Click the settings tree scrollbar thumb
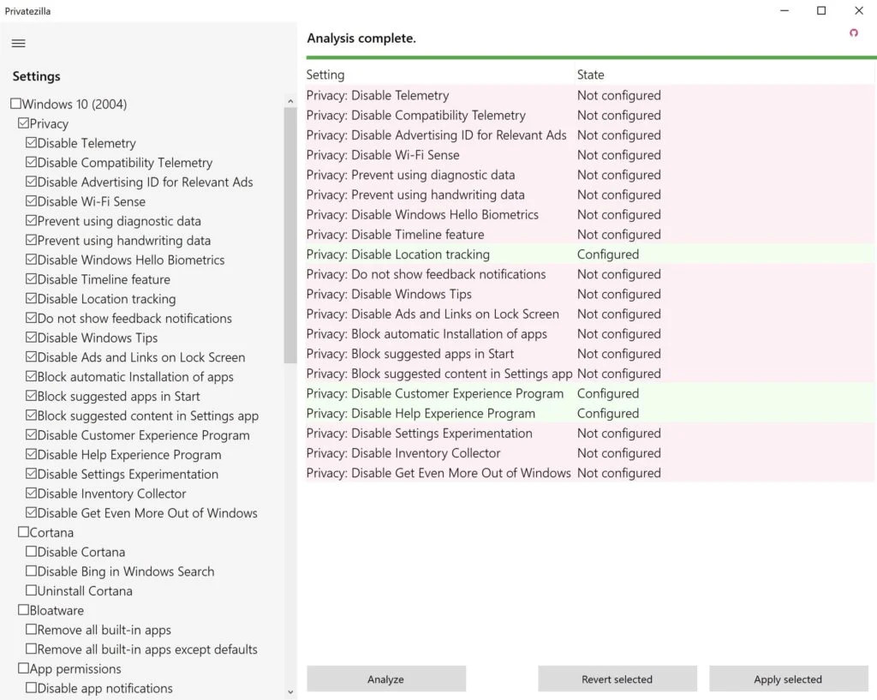 [x=290, y=236]
